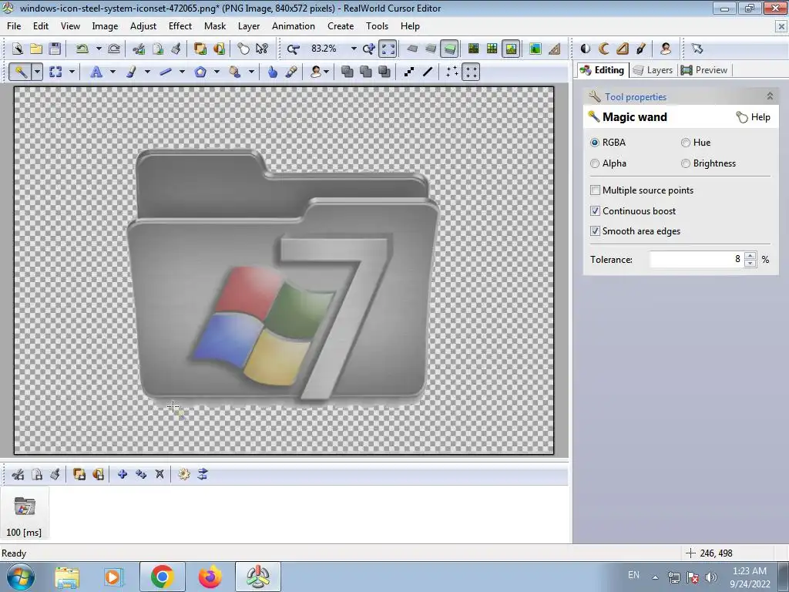Expand the Brush tool dropdown arrow
Screen dimensions: 789x592
147,72
